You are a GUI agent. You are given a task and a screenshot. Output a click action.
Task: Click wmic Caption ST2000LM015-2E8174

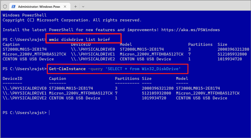click(x=25, y=49)
